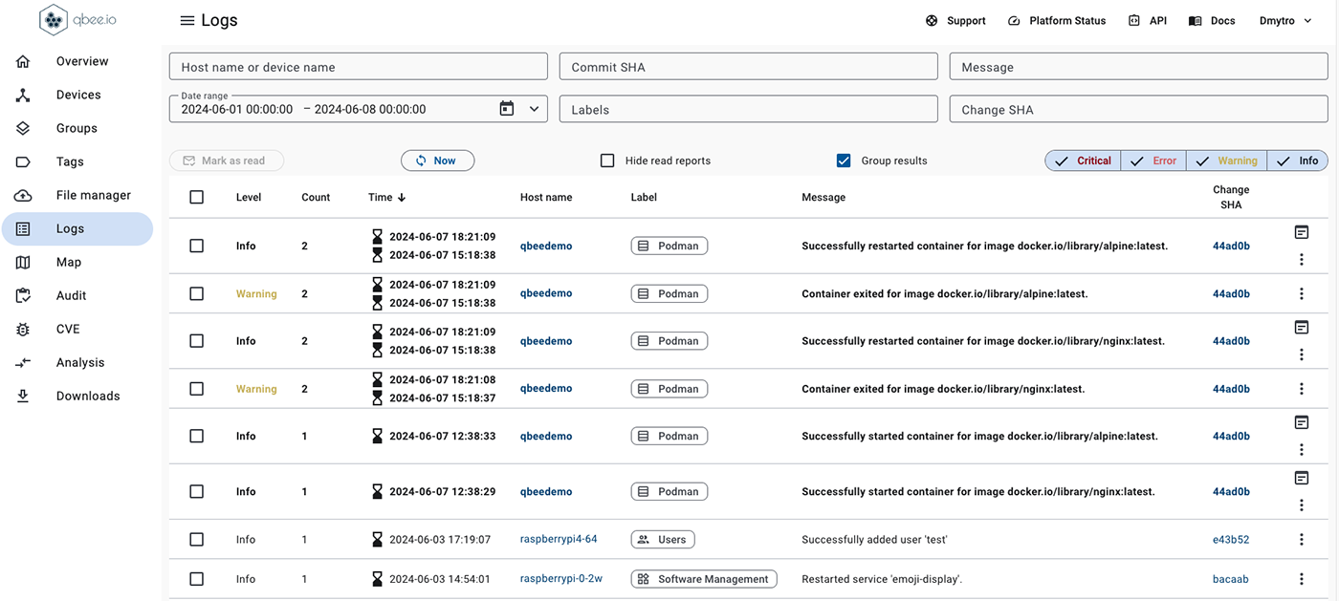
Task: Open three-dot menu for started nginx row
Action: pyautogui.click(x=1302, y=504)
